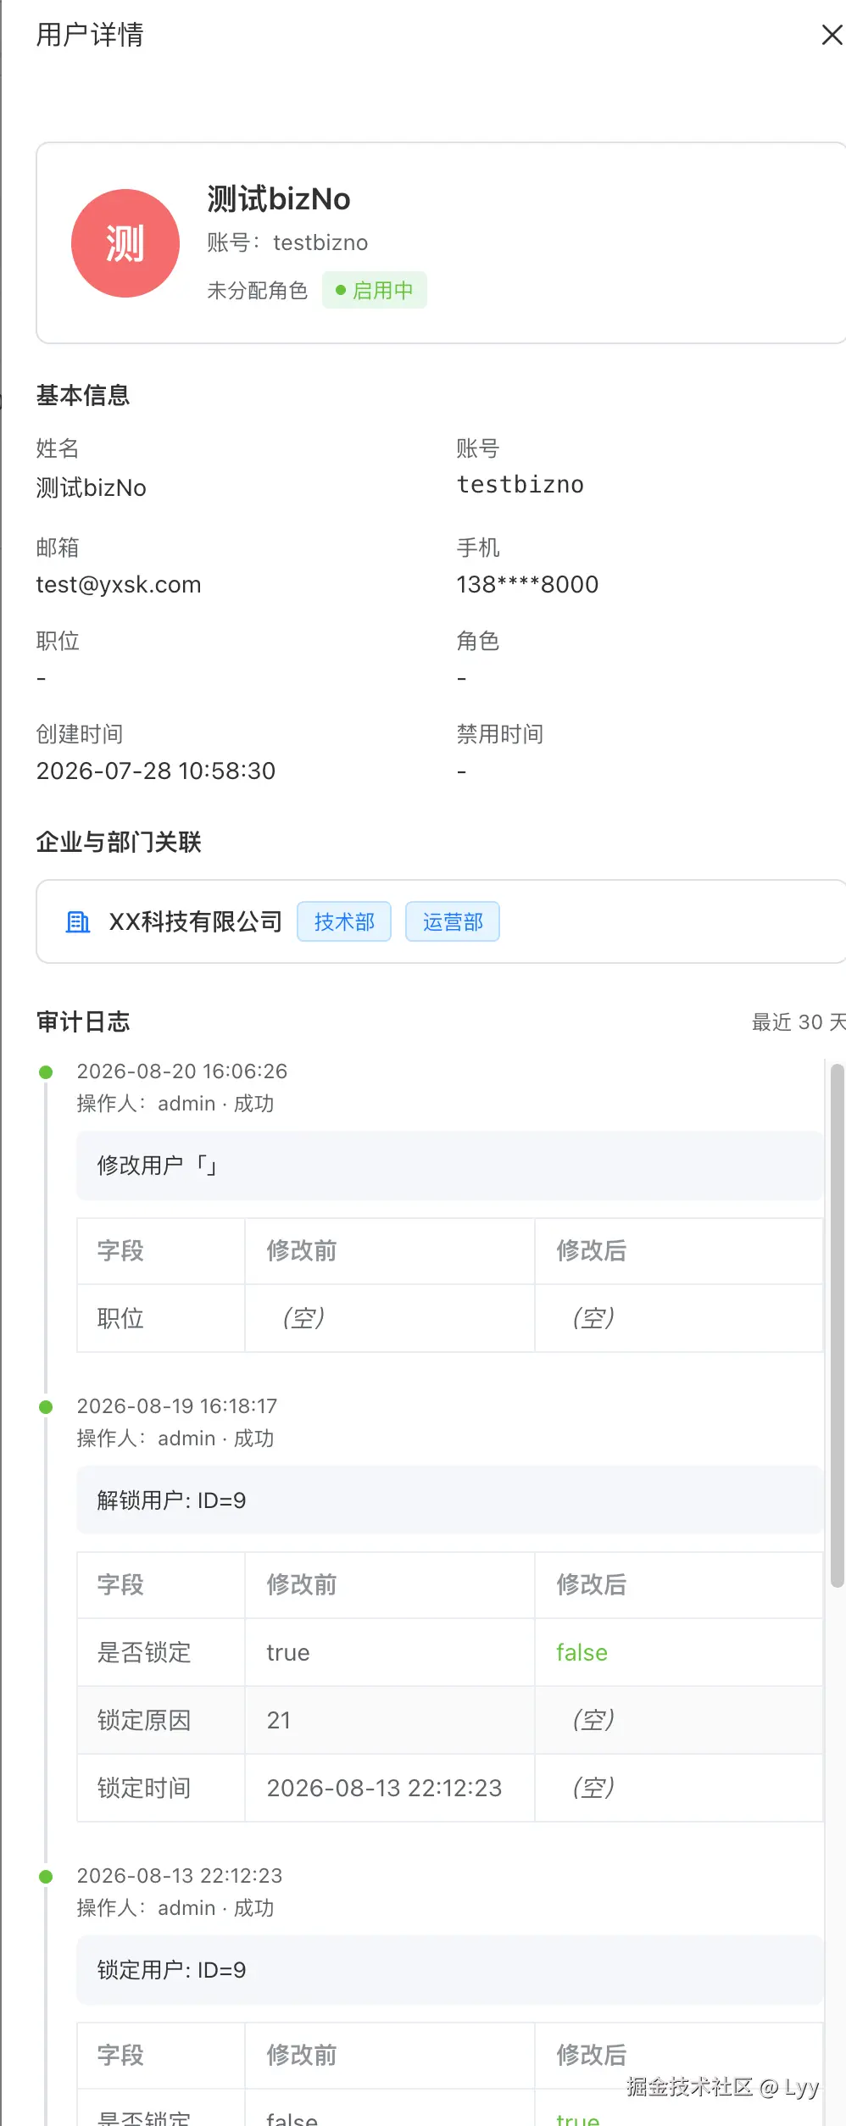Select the 运营部 department tag
The width and height of the screenshot is (846, 2126).
point(453,921)
